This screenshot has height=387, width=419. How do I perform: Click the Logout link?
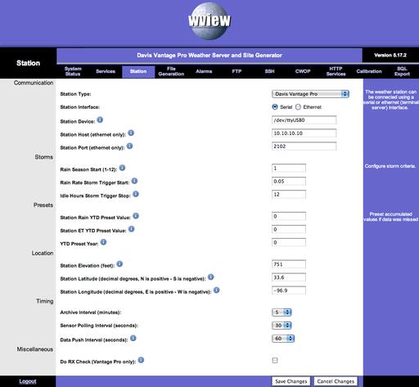coord(28,381)
